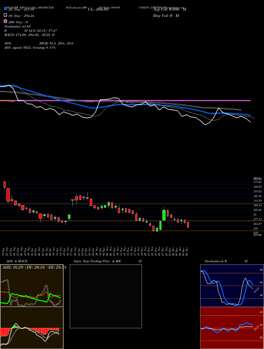
Task: Click the 'Stochastics & RSI' panel title
Action: (x=226, y=261)
